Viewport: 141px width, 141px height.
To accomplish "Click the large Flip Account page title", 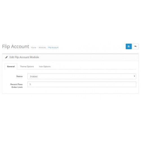I will 16,47.
